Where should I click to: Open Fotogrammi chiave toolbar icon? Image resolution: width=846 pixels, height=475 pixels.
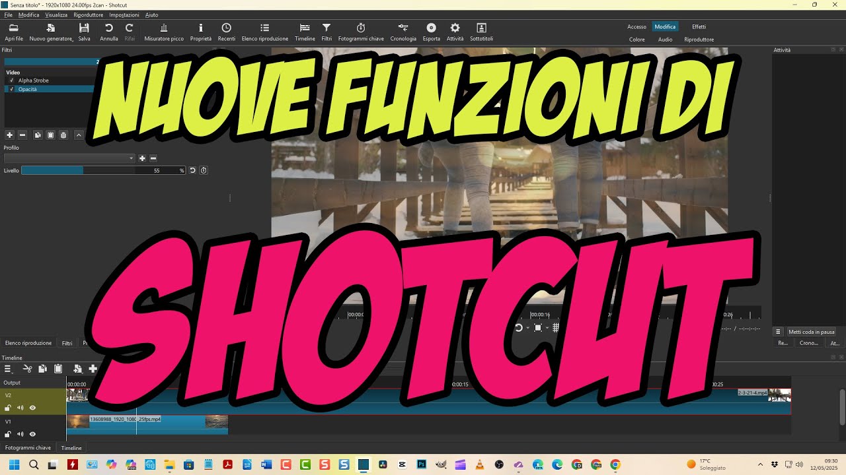(361, 32)
